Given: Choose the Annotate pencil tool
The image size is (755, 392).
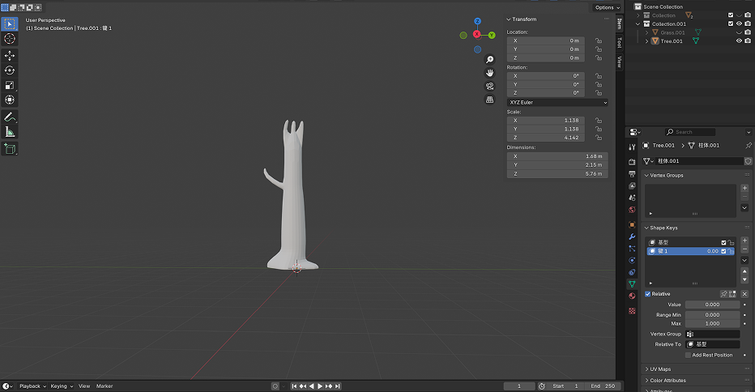Looking at the screenshot, I should tap(10, 117).
